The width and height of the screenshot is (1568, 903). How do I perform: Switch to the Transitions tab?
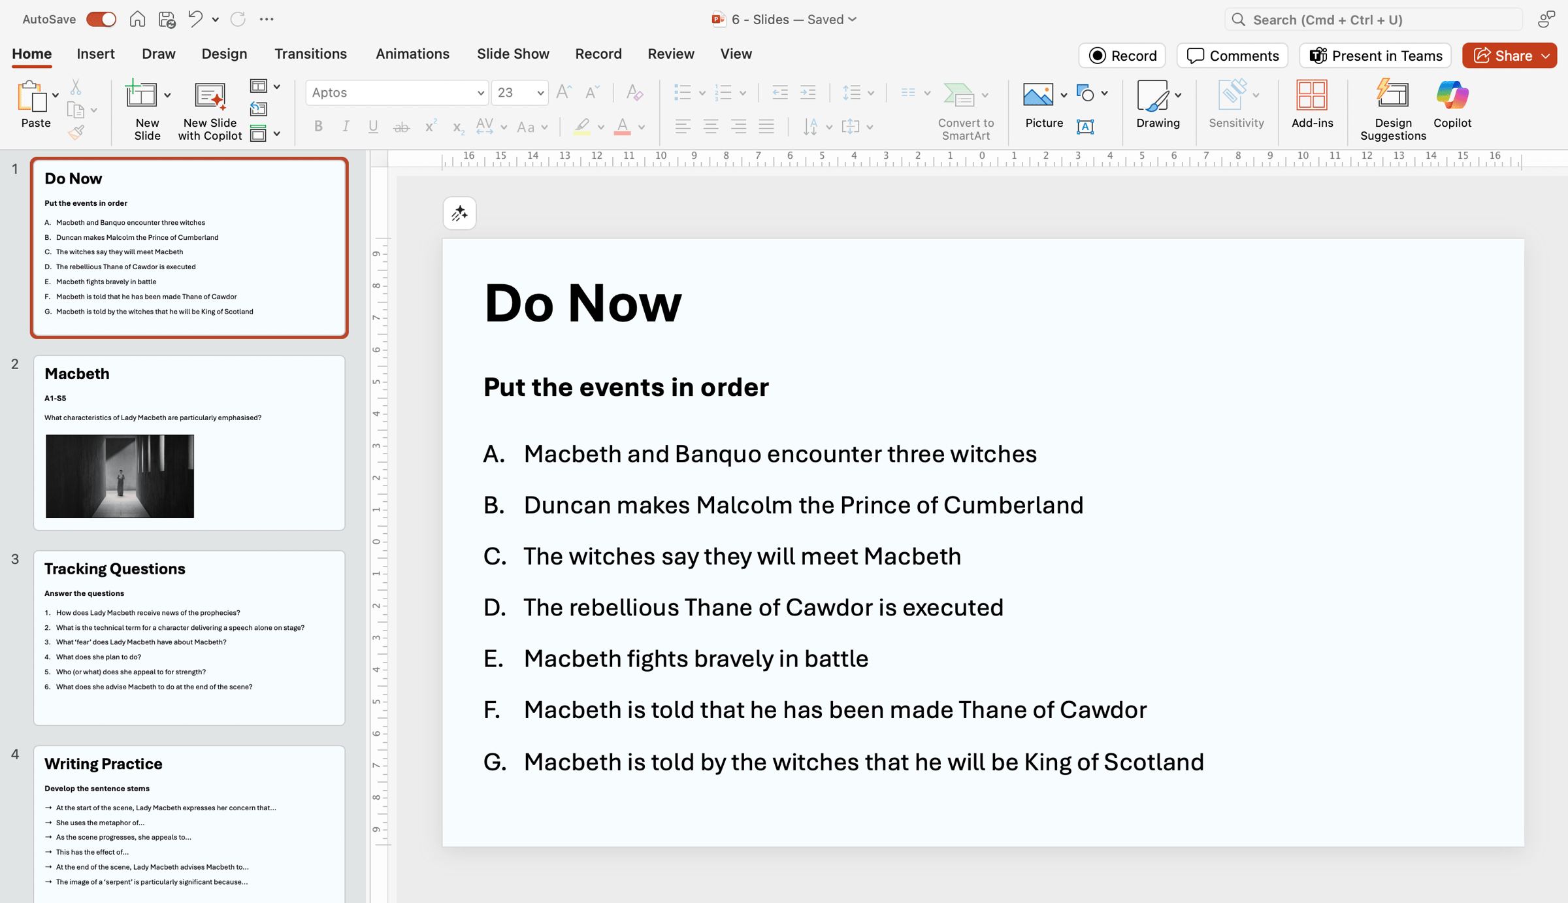310,54
